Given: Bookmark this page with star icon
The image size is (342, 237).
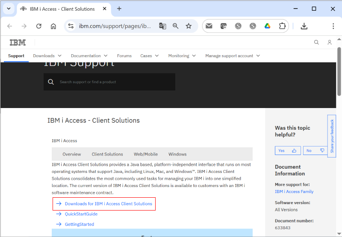Looking at the screenshot, I should [189, 26].
